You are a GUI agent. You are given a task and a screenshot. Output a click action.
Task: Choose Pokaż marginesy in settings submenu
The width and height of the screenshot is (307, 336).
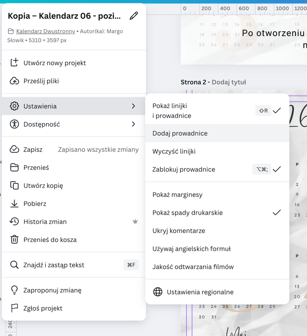(177, 195)
